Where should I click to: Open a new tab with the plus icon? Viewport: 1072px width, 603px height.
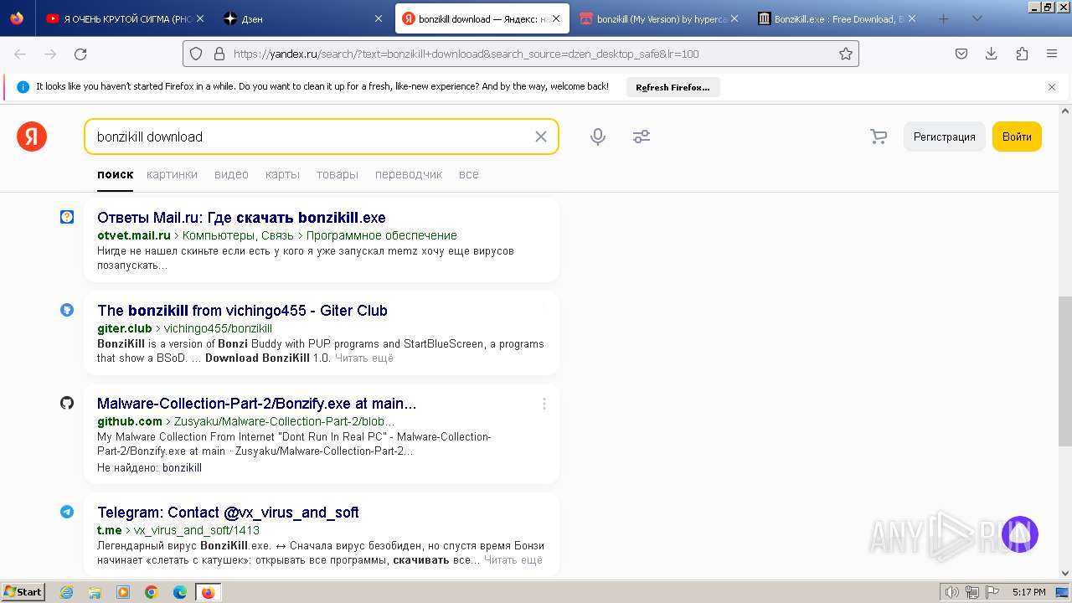(x=944, y=18)
